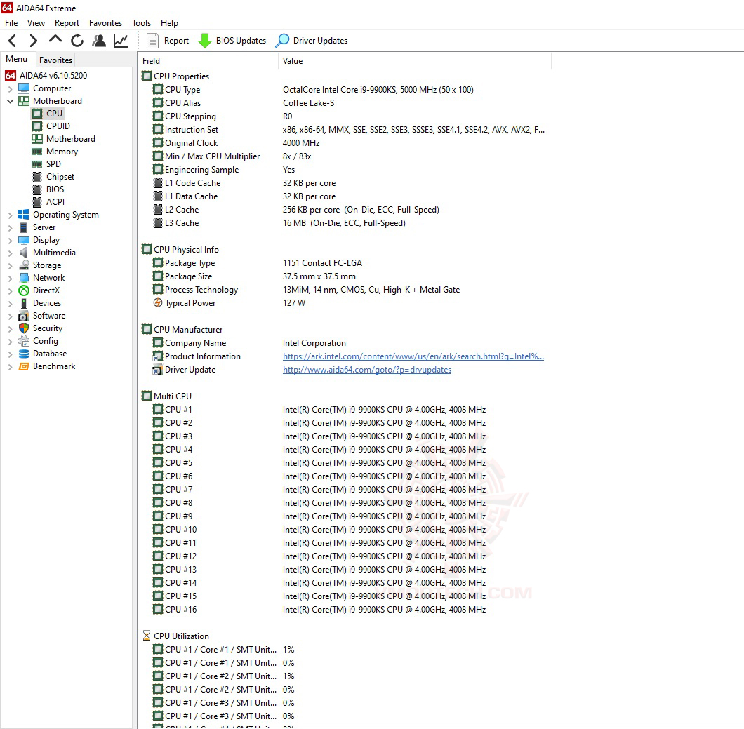Open user-management icon in the toolbar

[99, 41]
